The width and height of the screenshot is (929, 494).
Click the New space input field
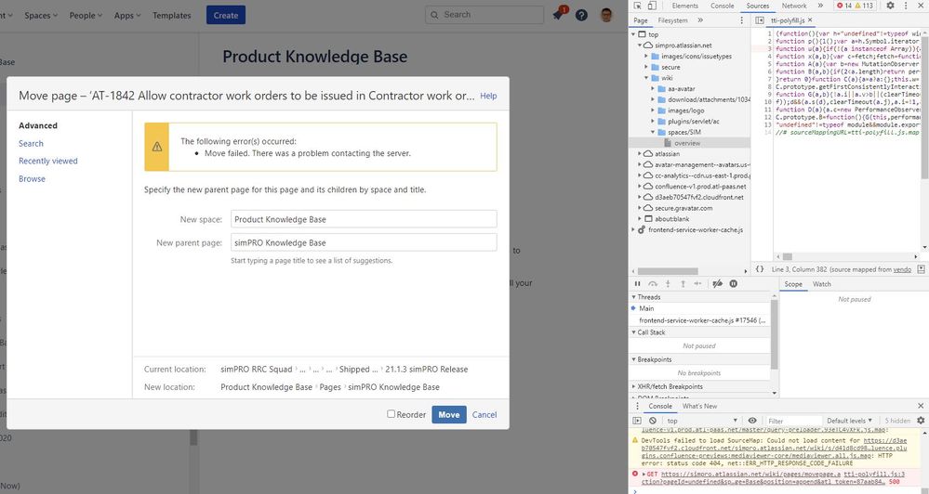364,219
